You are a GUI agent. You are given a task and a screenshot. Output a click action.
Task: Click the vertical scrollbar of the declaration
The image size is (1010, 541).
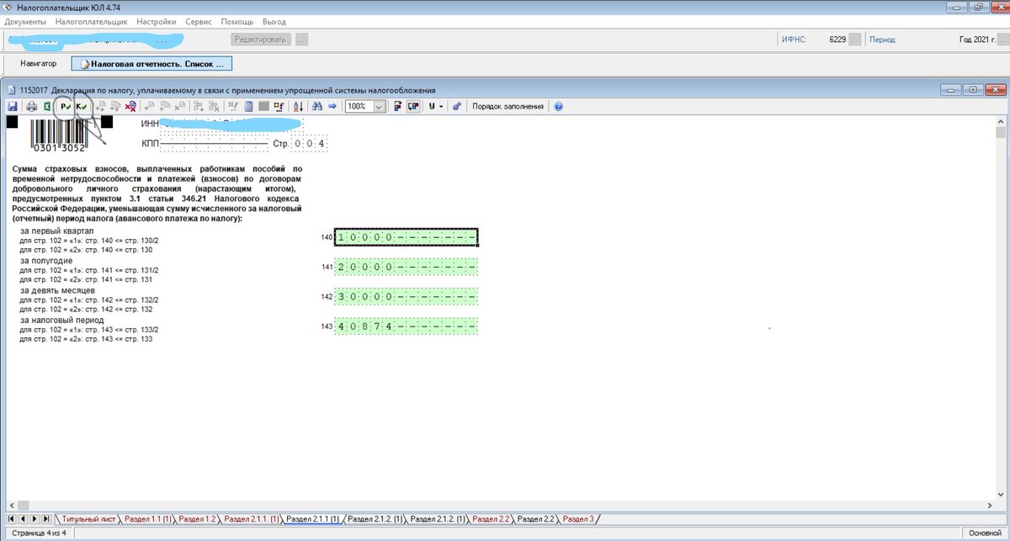pyautogui.click(x=1001, y=311)
